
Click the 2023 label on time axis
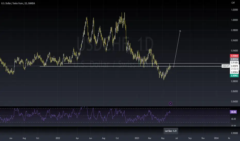137,138
